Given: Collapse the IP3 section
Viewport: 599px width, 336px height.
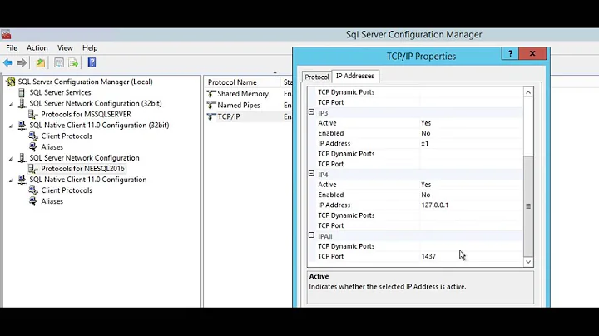Looking at the screenshot, I should tap(311, 112).
